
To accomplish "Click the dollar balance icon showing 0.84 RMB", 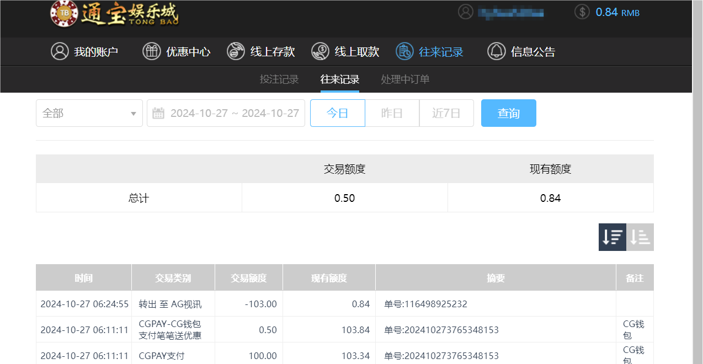I will click(582, 12).
